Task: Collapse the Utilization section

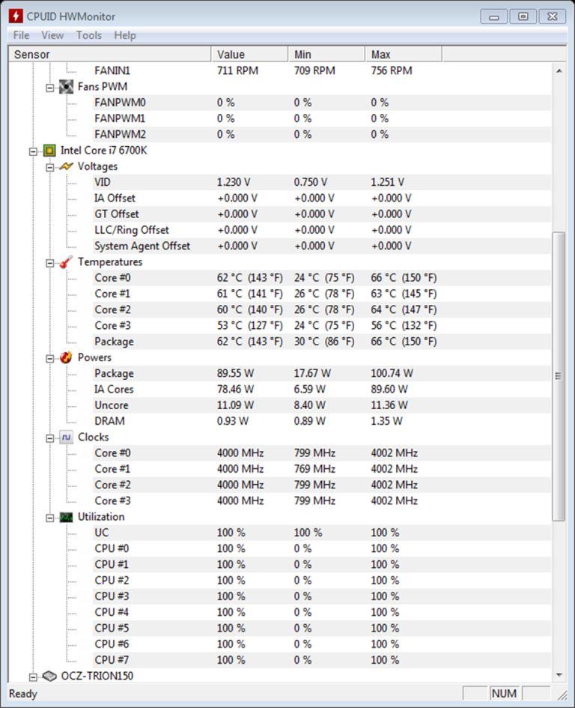Action: 50,518
